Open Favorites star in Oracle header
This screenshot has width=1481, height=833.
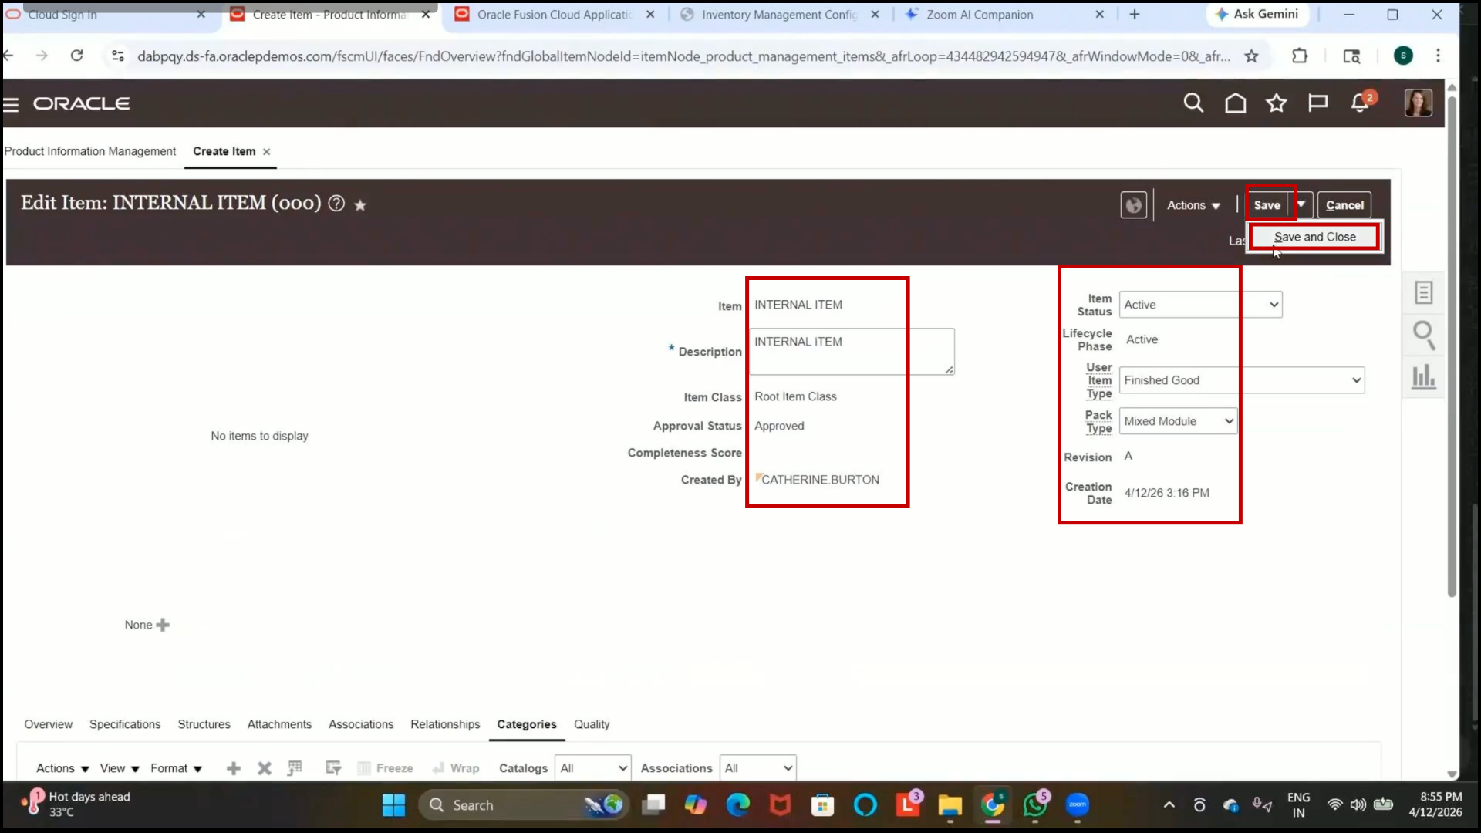point(1277,103)
